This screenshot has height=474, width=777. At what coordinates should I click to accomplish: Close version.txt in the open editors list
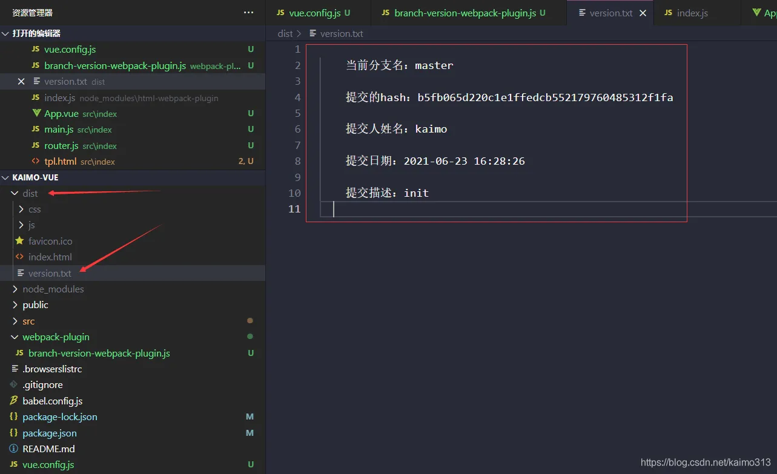pos(21,81)
